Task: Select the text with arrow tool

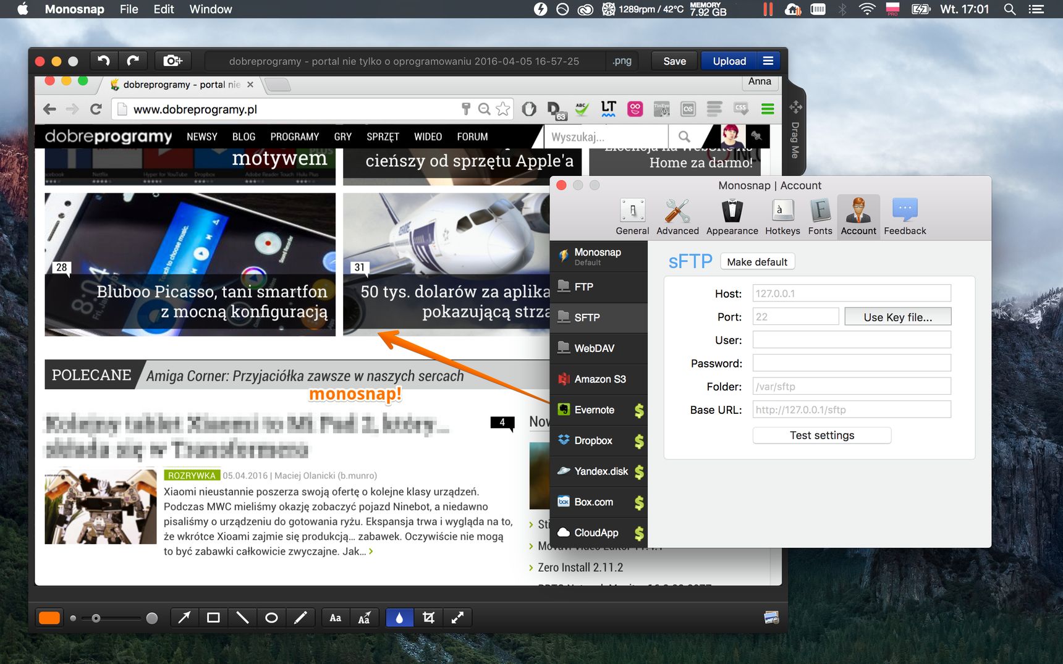Action: pos(365,618)
